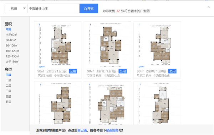The height and width of the screenshot is (135, 214).
Task: Click the blue 搜索 search button
Action: click(x=89, y=9)
